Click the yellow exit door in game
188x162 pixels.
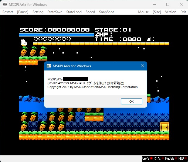(x=165, y=126)
